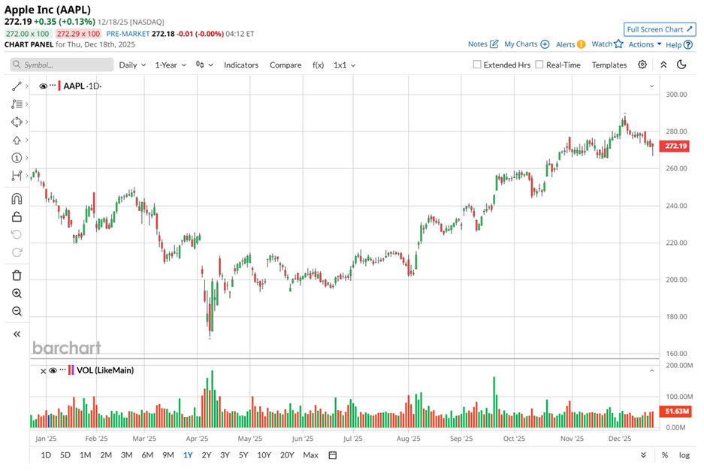Activate the magnet snap tool
The image size is (704, 474).
pos(17,199)
